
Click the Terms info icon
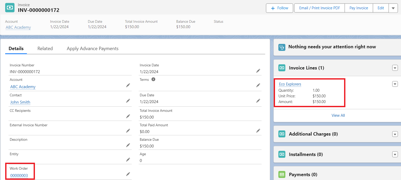pos(153,79)
